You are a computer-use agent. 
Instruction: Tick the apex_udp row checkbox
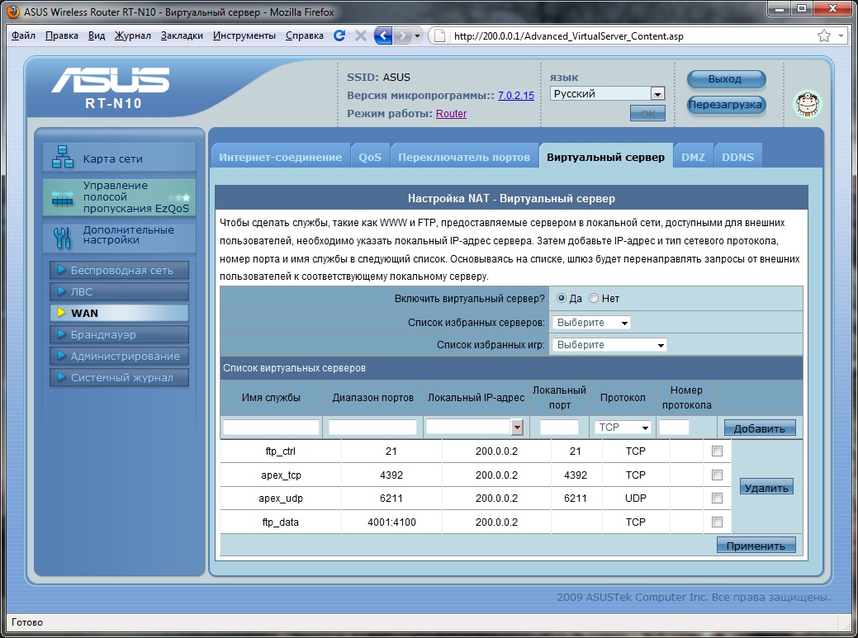[717, 499]
